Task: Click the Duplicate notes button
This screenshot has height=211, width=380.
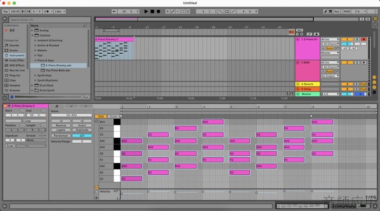Action: pos(82,130)
